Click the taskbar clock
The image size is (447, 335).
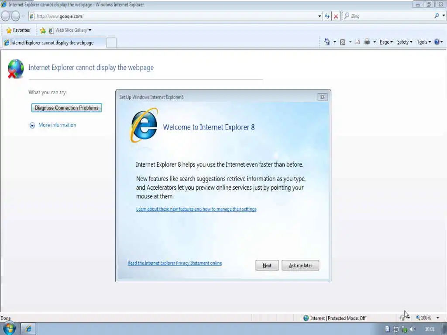click(430, 329)
